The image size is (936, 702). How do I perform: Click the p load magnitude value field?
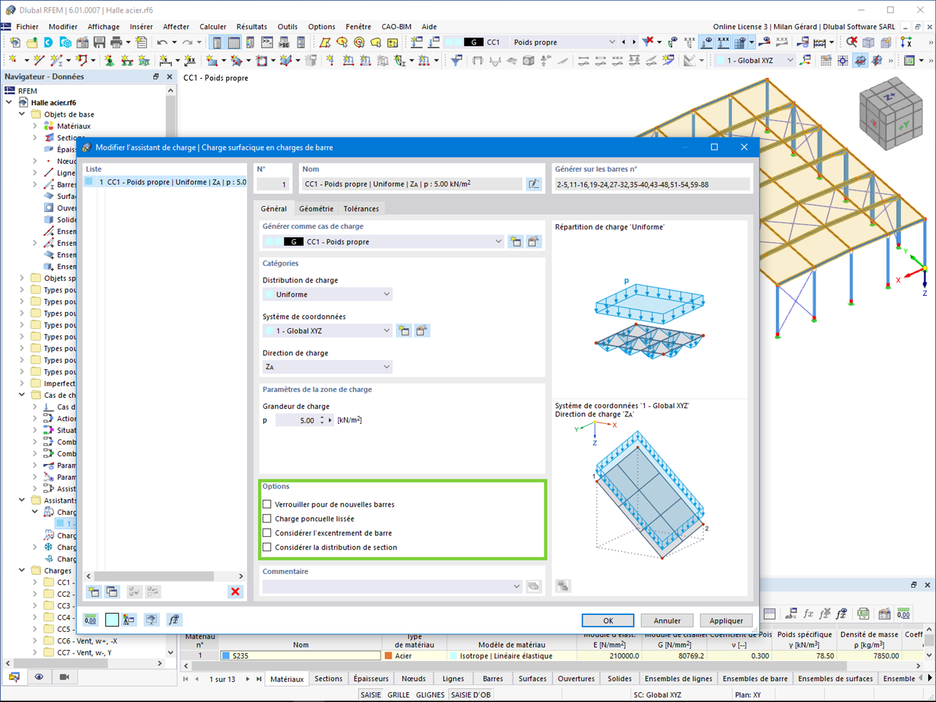297,420
